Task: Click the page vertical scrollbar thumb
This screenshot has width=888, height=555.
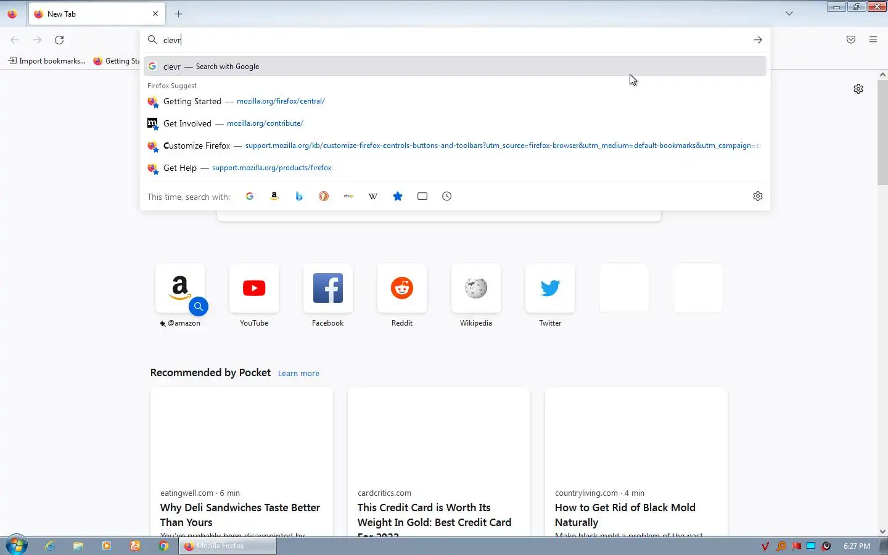Action: (882, 132)
